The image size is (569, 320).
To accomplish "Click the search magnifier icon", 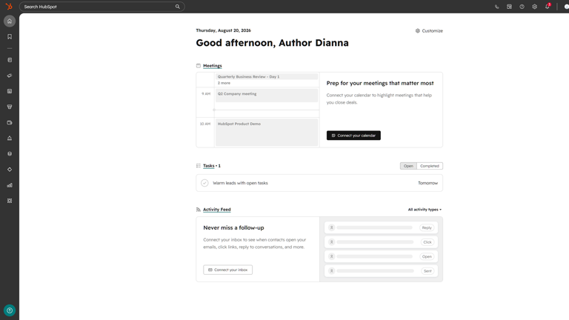I will point(178,7).
